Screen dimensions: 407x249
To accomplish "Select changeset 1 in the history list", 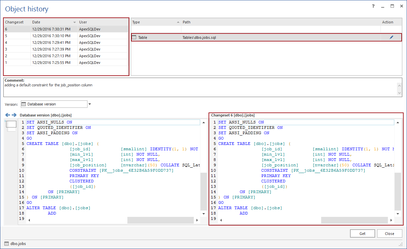I will [x=50, y=63].
